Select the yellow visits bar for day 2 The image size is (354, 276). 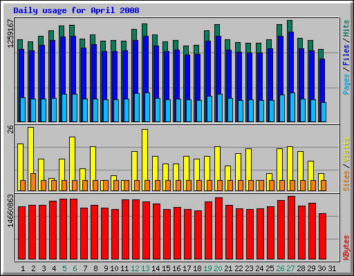31,150
